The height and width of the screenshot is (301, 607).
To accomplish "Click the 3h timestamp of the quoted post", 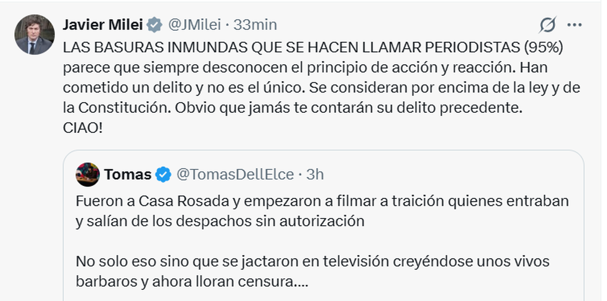I will click(315, 175).
